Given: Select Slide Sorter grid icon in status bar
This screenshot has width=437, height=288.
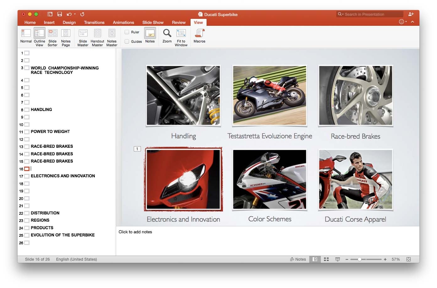Looking at the screenshot, I should pos(326,259).
